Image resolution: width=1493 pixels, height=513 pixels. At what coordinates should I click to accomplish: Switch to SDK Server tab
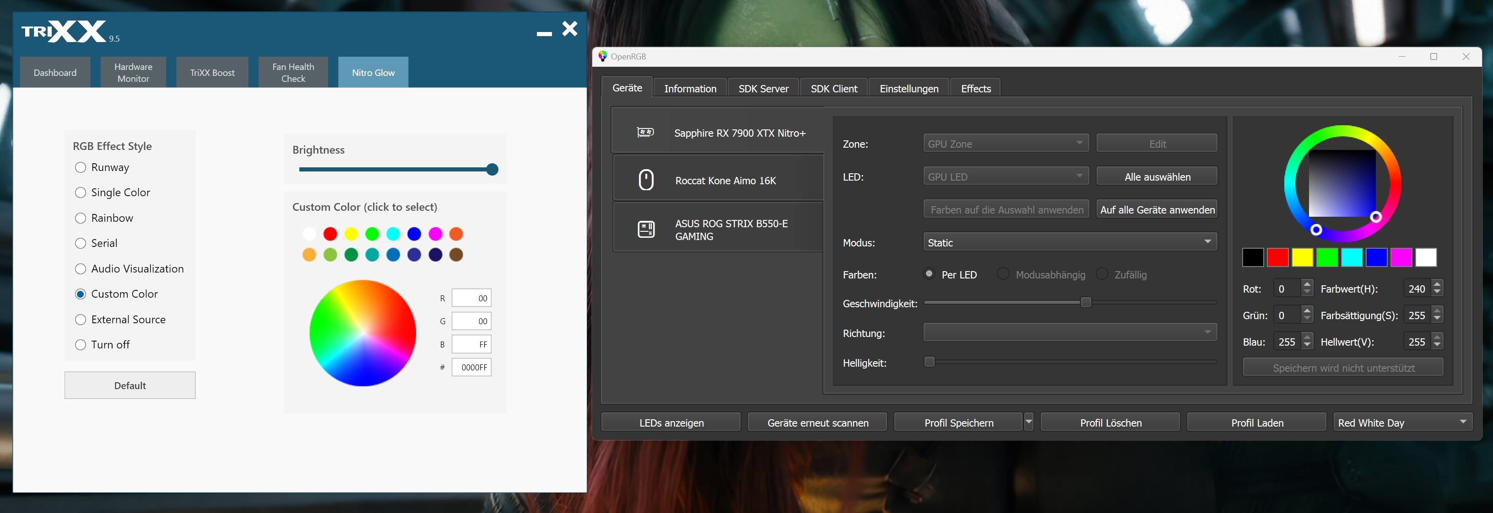click(x=763, y=88)
